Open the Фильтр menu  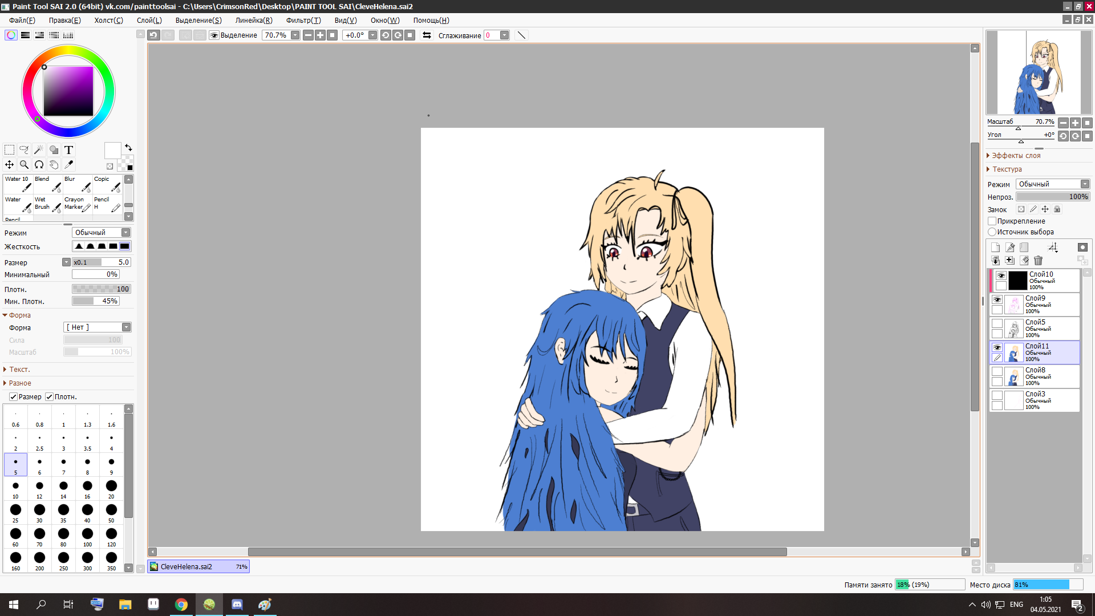[x=303, y=21]
